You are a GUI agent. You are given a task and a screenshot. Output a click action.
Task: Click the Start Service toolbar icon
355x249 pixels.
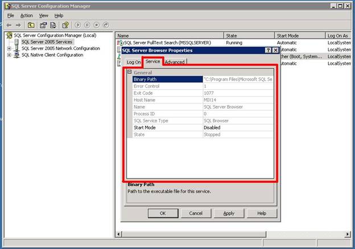point(77,25)
